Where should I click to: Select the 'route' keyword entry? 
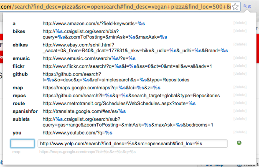tap(19, 104)
